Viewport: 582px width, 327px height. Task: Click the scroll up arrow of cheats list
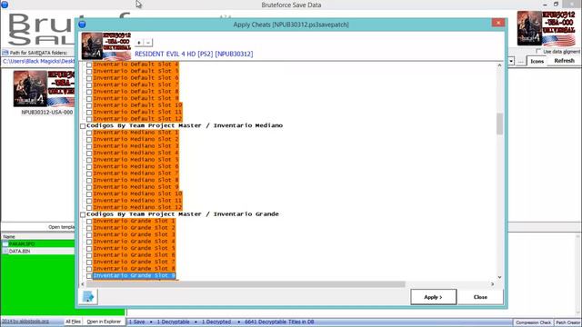[x=499, y=65]
